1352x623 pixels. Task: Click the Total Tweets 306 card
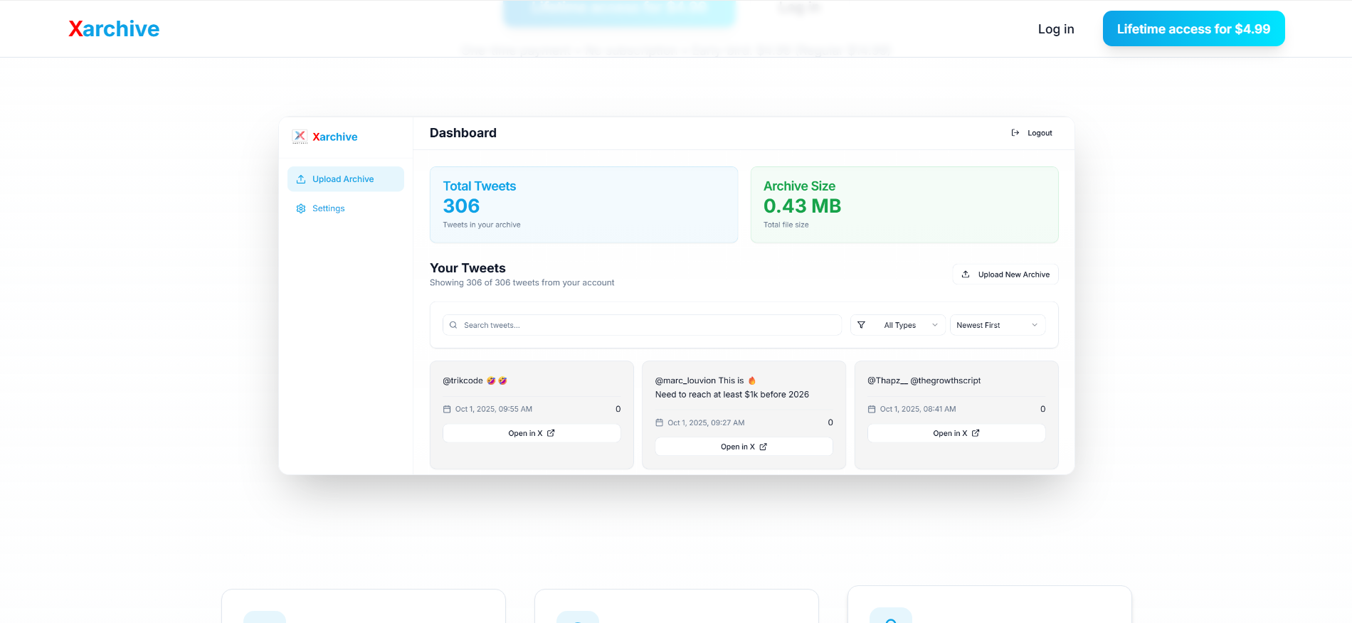(x=583, y=205)
